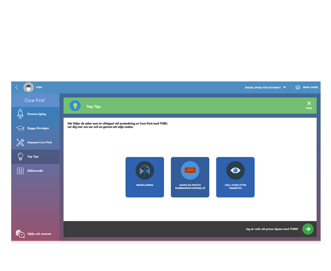331x271 pixels.
Task: Select the Anpassa Core First menu label
Action: [x=39, y=142]
